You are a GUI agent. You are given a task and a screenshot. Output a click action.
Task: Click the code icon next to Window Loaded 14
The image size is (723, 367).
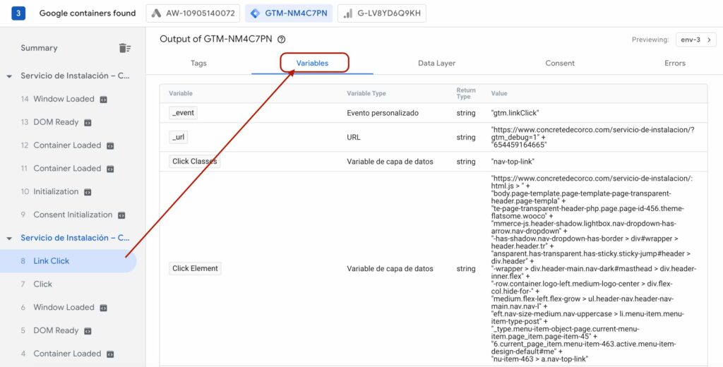[x=104, y=99]
